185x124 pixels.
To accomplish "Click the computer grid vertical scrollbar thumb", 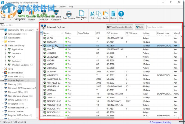I will pos(181,65).
